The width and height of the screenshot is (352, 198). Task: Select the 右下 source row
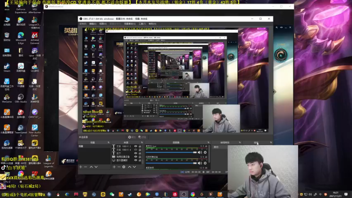point(127,153)
